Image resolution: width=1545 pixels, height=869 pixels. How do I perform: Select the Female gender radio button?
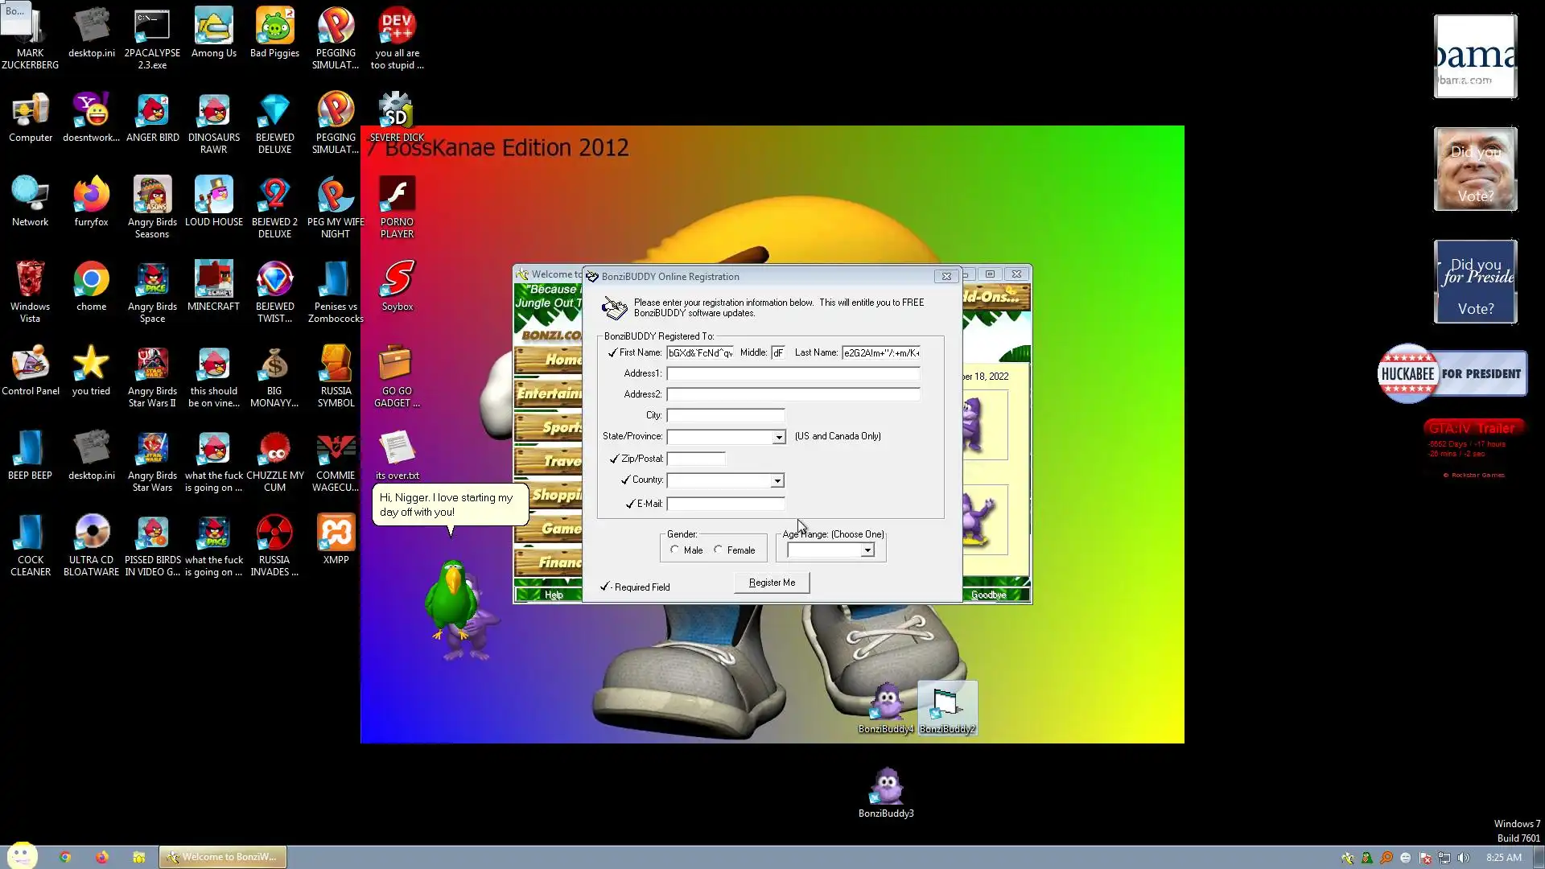click(x=718, y=550)
